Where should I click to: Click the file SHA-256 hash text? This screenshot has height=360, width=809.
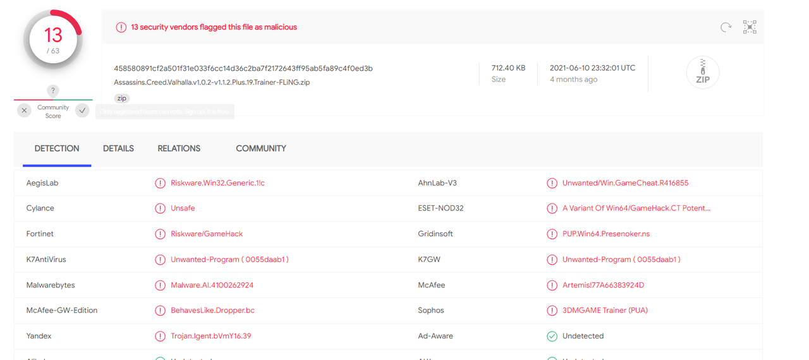243,68
